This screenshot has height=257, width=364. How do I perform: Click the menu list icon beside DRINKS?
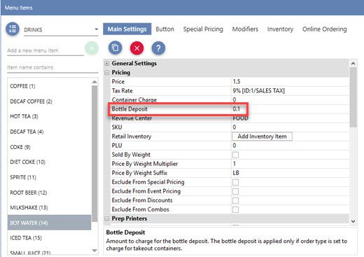pyautogui.click(x=13, y=29)
